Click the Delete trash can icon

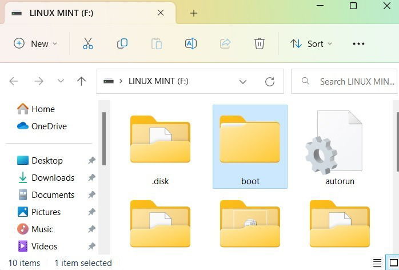pyautogui.click(x=260, y=43)
